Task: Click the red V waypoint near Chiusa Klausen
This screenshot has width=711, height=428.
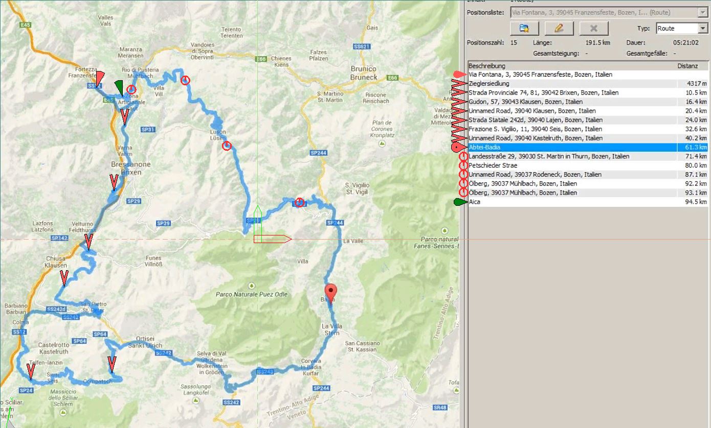Action: coord(64,278)
